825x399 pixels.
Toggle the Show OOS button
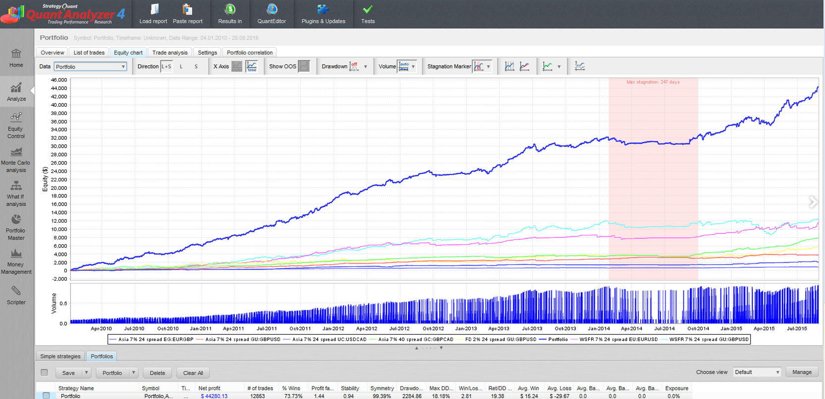point(304,66)
